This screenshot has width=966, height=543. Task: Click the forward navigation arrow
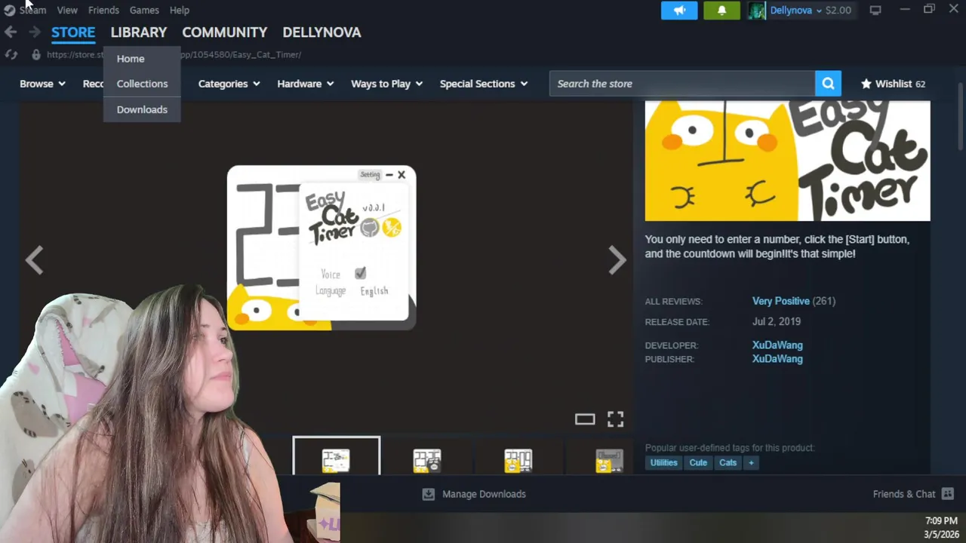34,32
